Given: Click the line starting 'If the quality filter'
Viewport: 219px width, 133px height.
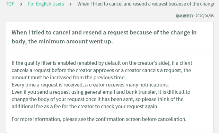Looking at the screenshot, I should point(102,63).
